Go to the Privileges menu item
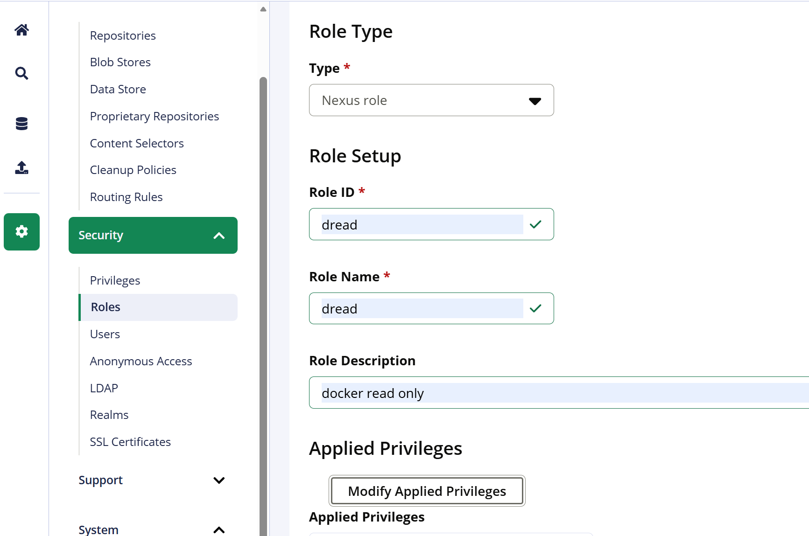The image size is (809, 536). (x=115, y=280)
